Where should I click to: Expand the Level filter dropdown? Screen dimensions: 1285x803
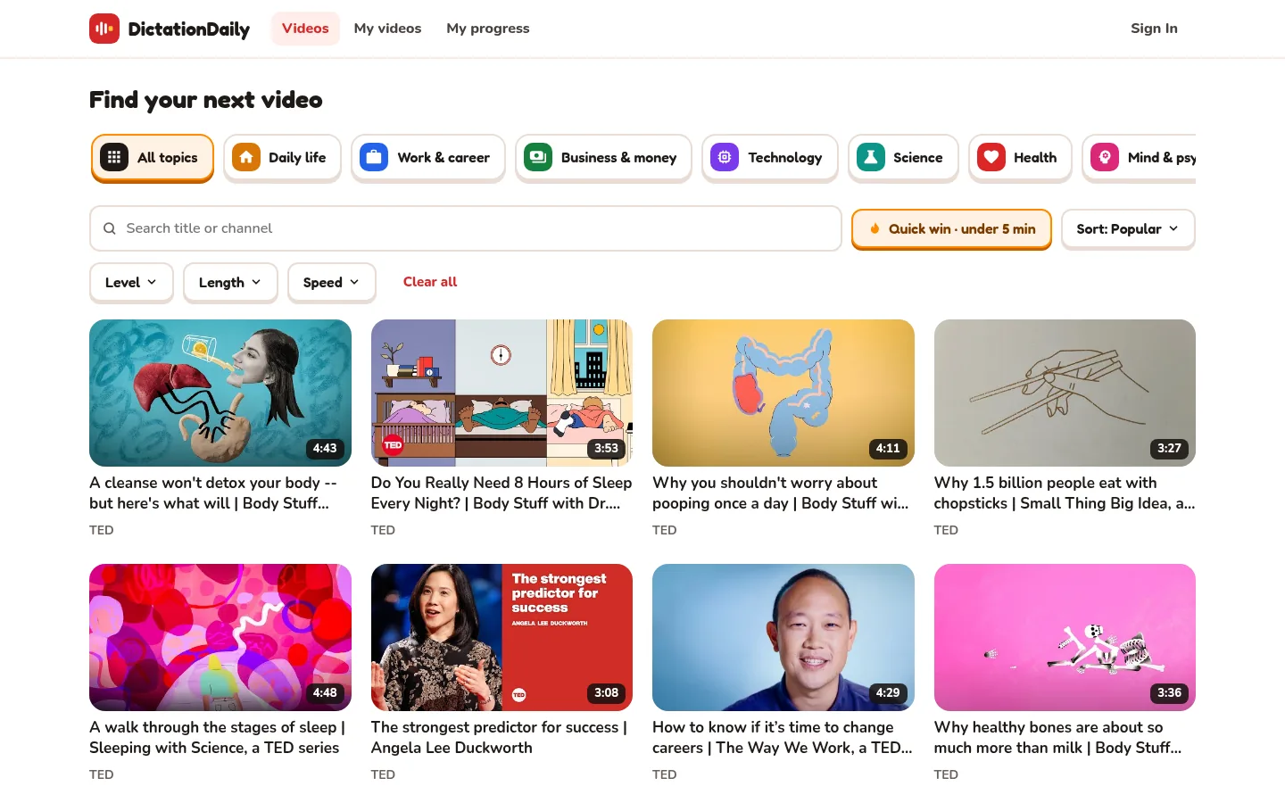pyautogui.click(x=131, y=283)
